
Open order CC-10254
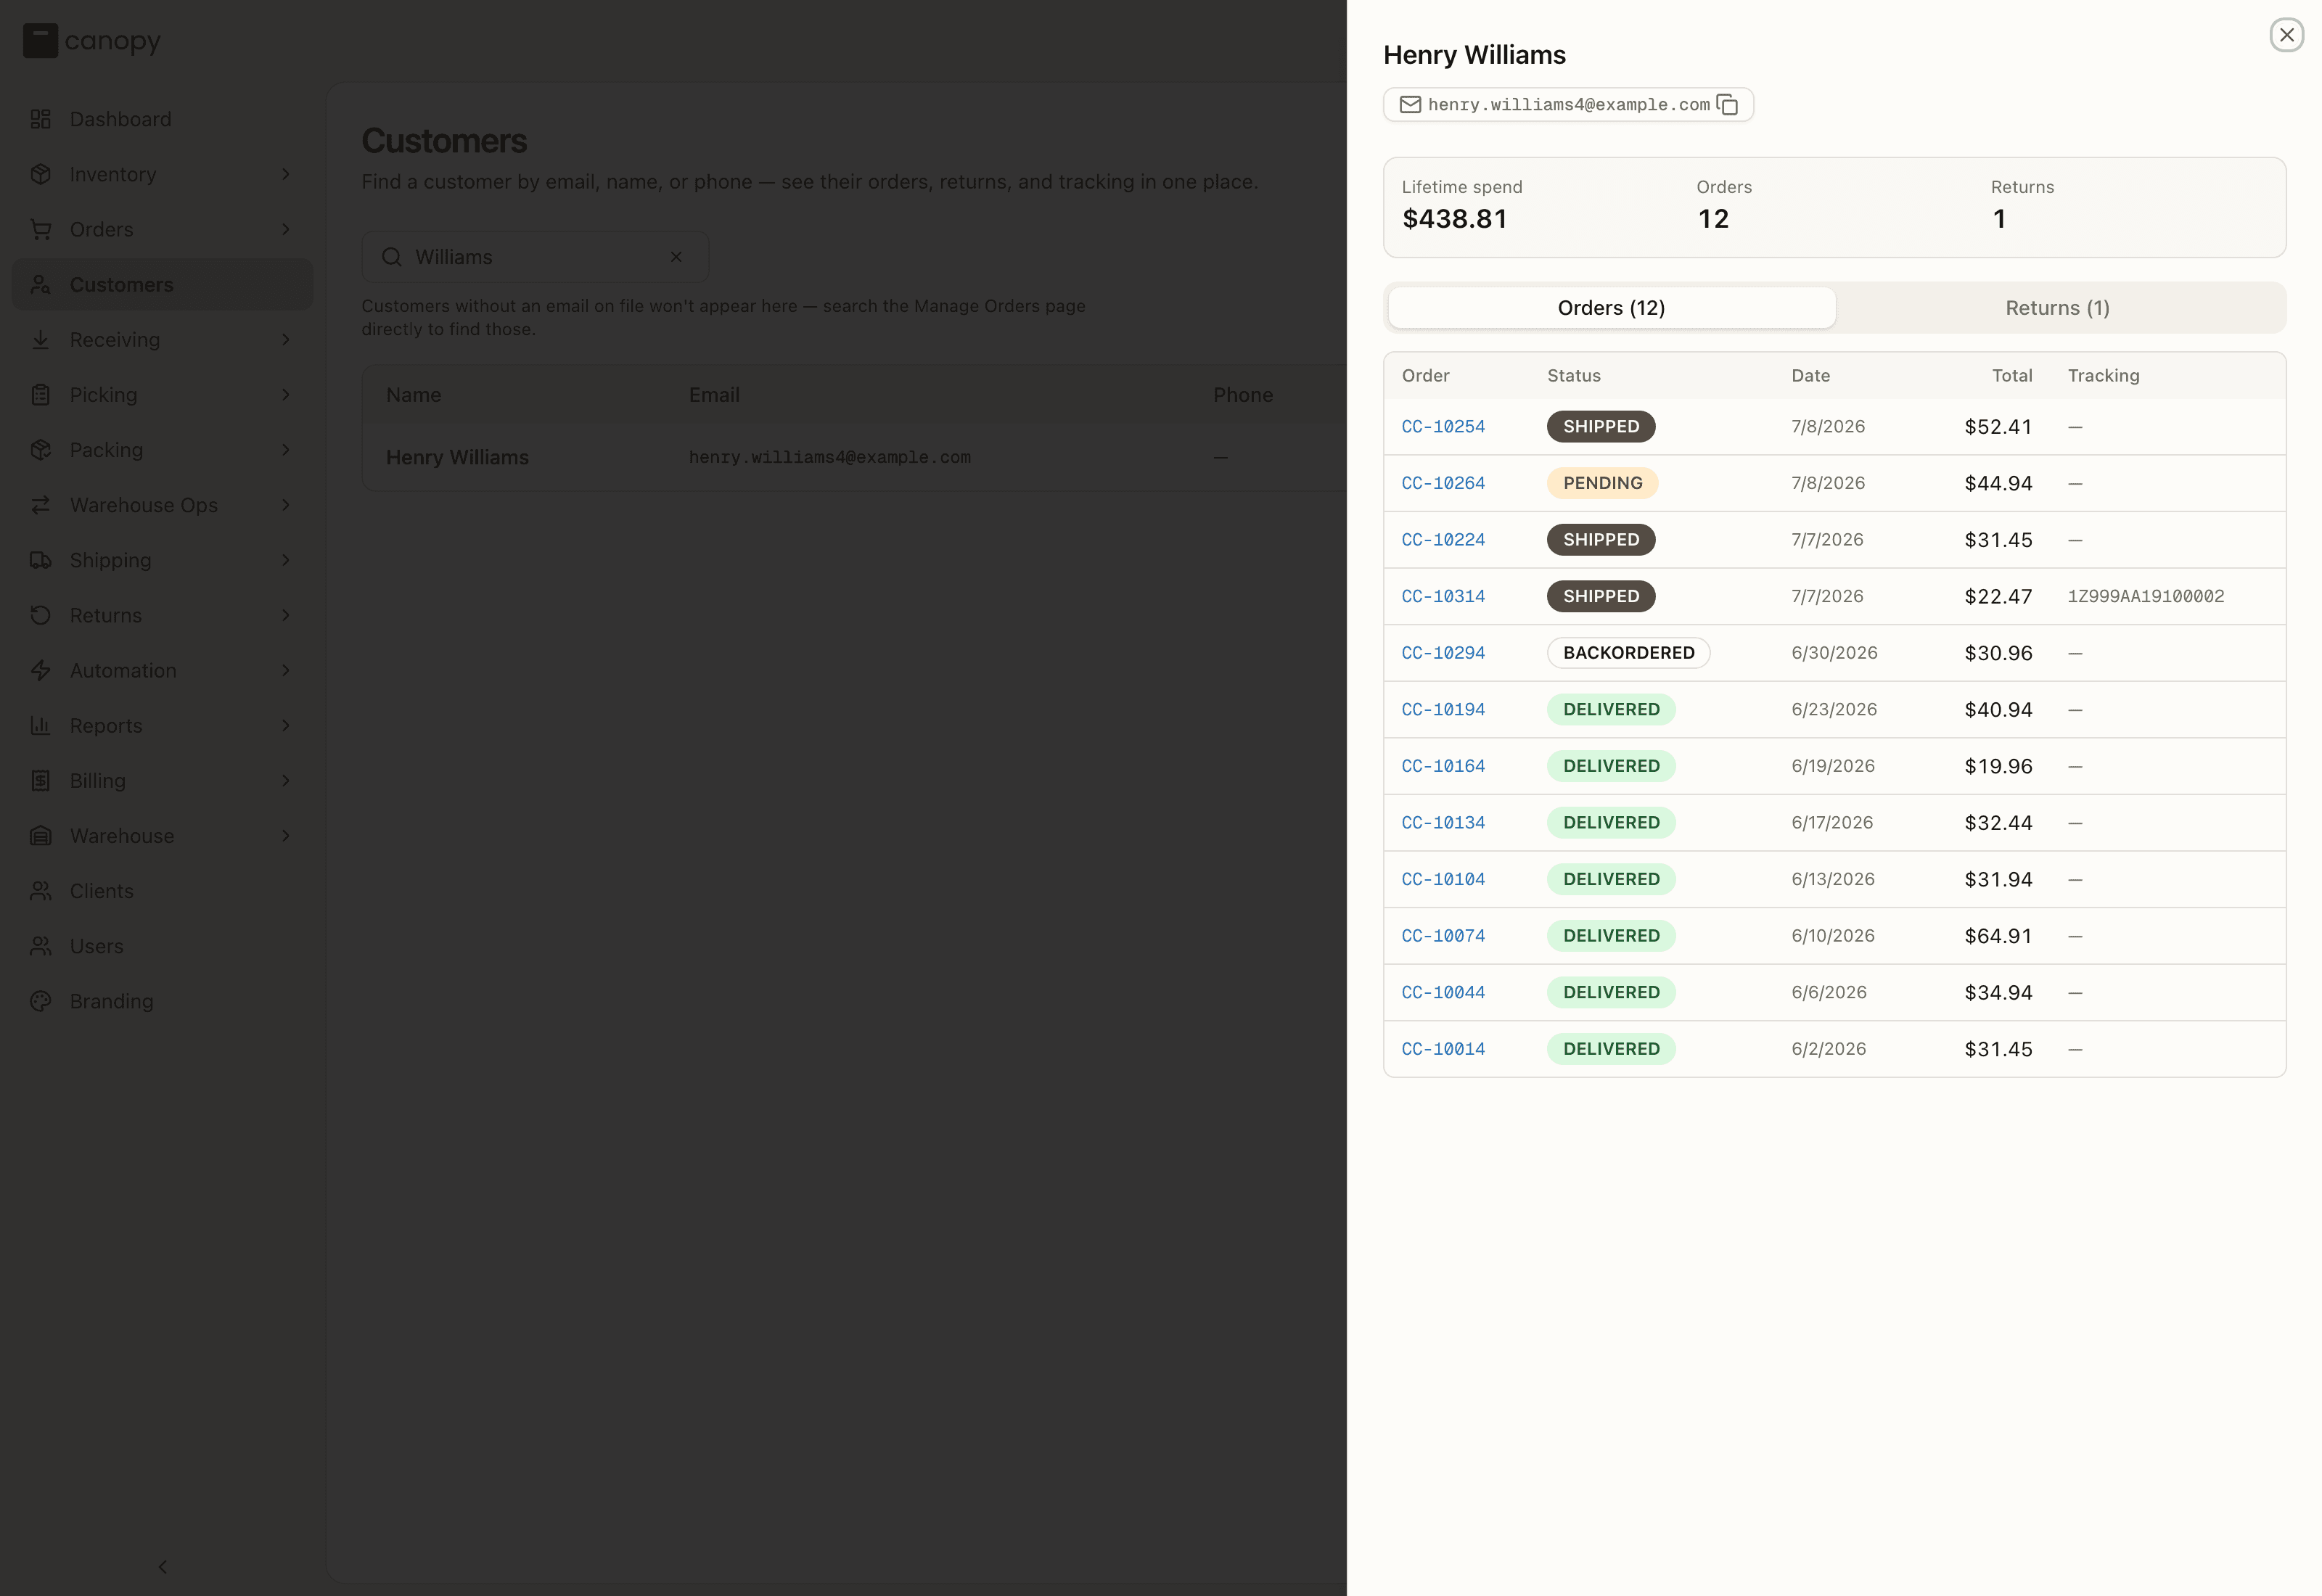(1443, 427)
